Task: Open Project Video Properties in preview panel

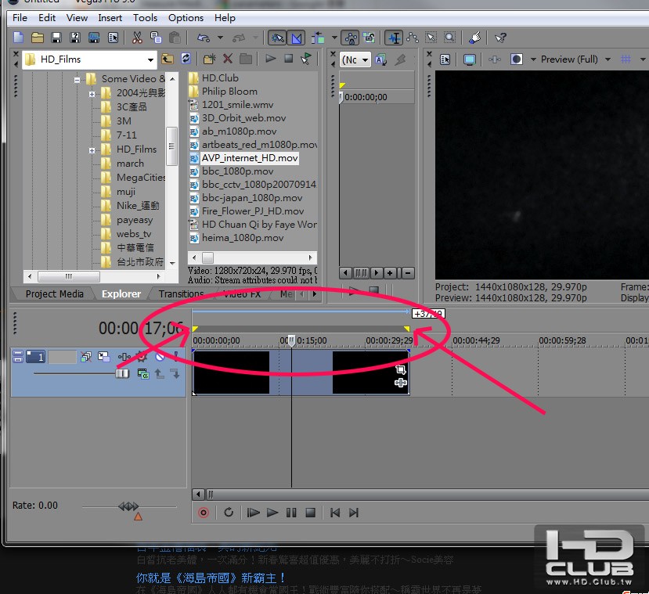Action: tap(445, 59)
